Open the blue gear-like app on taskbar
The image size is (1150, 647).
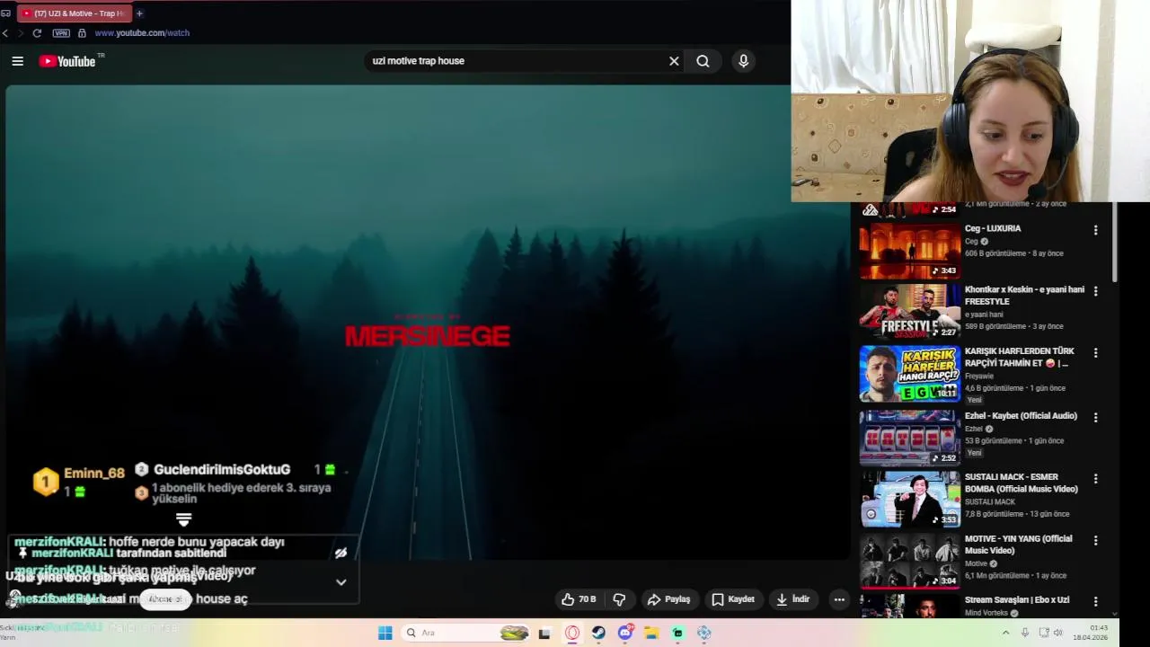704,633
